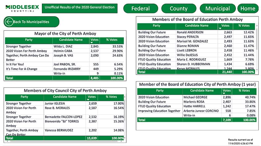
Task: Open the Federal results tab
Action: click(x=140, y=9)
